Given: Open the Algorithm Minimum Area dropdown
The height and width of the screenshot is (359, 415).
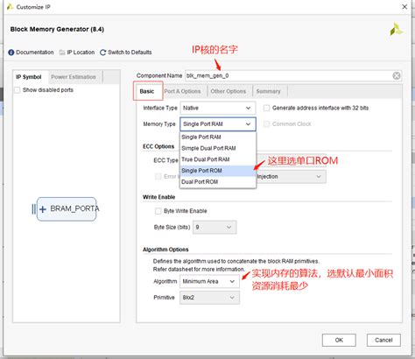Looking at the screenshot, I should 209,281.
